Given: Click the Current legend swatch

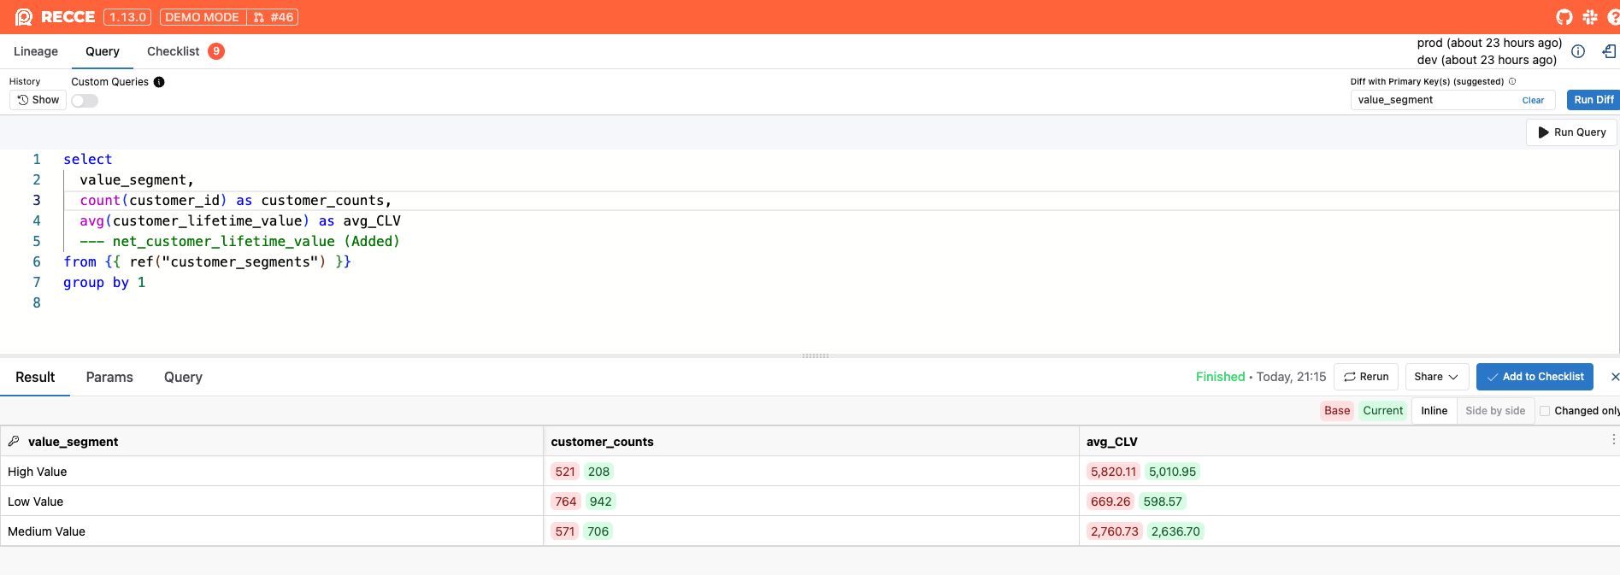Looking at the screenshot, I should pyautogui.click(x=1382, y=411).
